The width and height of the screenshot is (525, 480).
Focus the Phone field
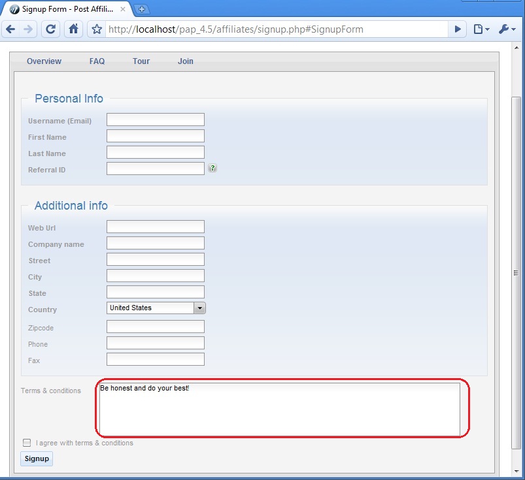click(x=156, y=343)
